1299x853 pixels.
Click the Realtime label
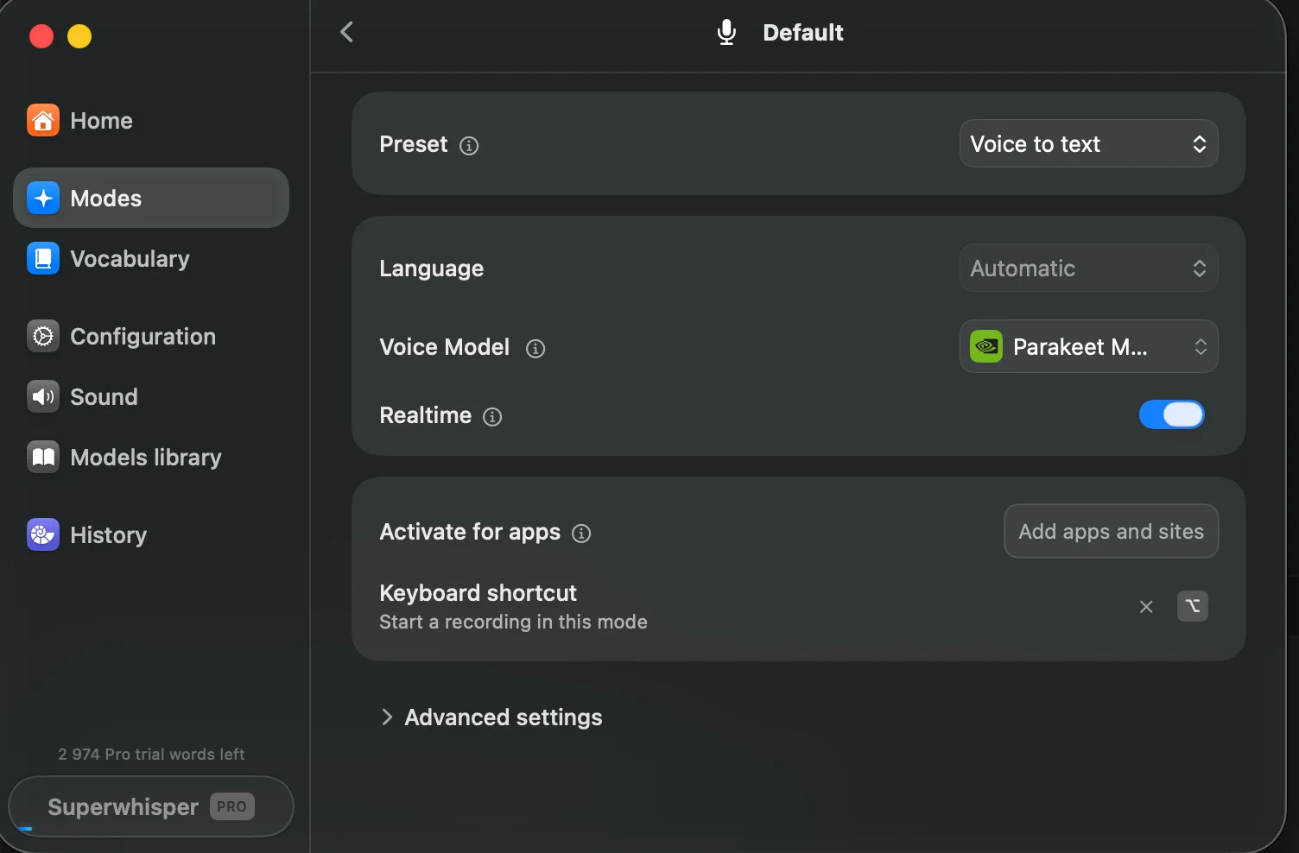point(426,415)
